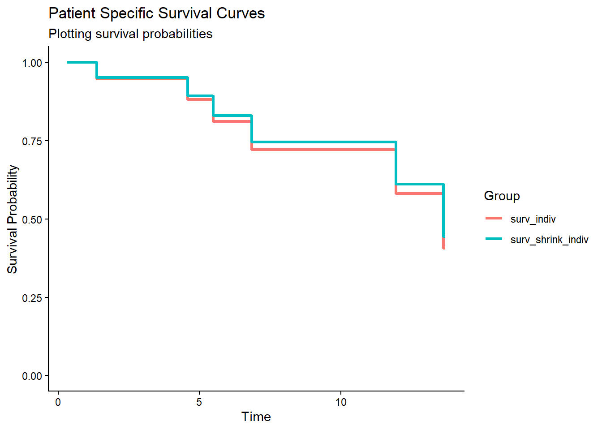
Task: Click the 0.50 y-axis tick label
Action: click(32, 219)
